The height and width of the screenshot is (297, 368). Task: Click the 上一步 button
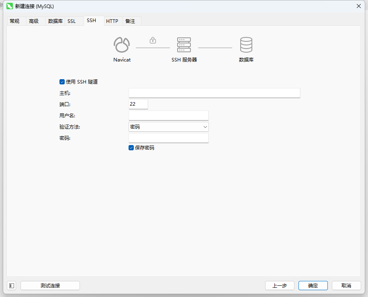(x=280, y=285)
